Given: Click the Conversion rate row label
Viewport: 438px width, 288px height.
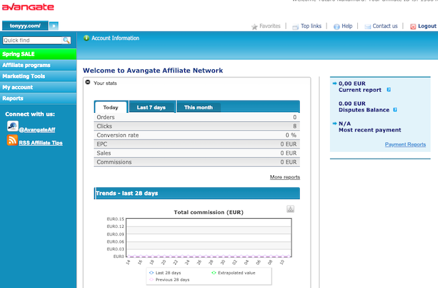Looking at the screenshot, I should 118,135.
